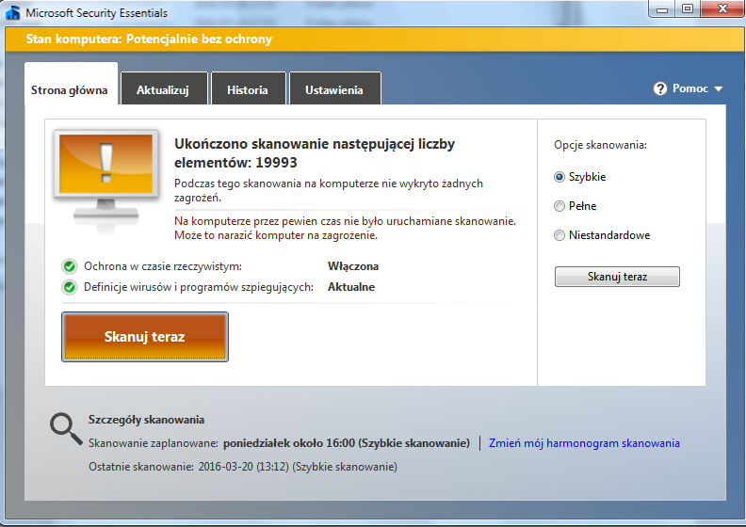Click the orange warning monitor status icon
Viewport: 746px width, 527px height.
[105, 182]
